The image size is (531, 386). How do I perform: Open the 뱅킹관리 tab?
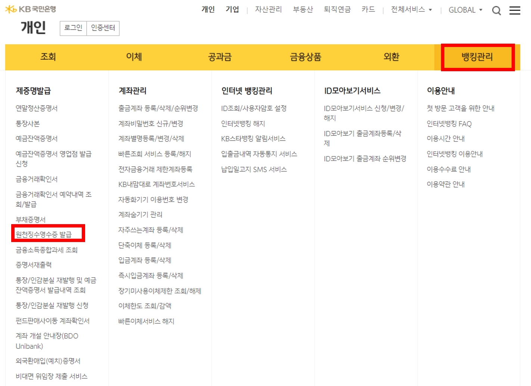pos(477,57)
